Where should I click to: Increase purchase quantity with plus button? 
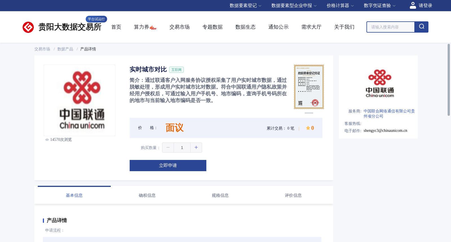(196, 148)
